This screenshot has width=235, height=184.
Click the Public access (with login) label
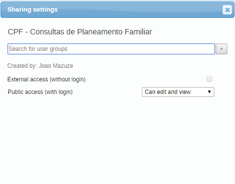tap(40, 92)
